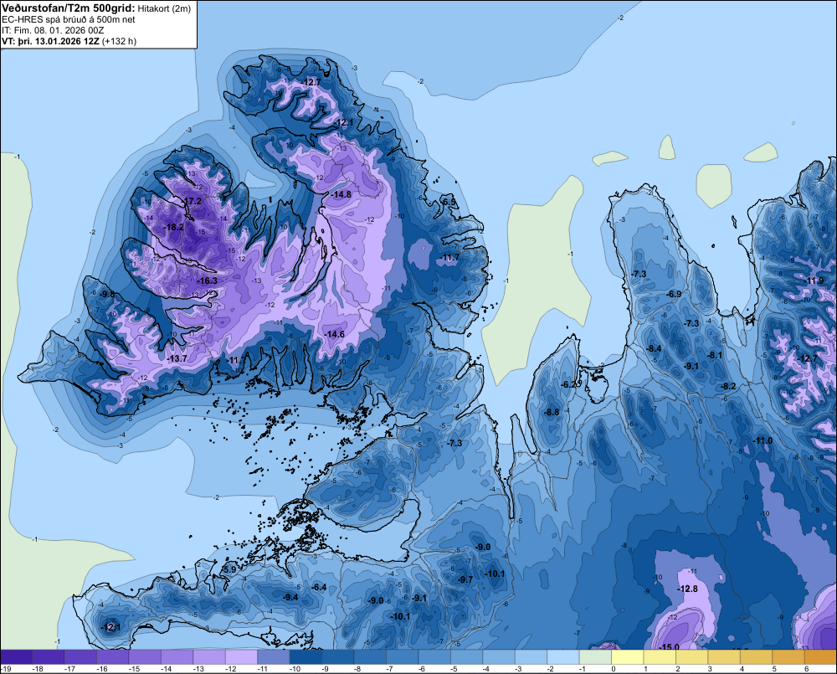Select the light lilac legend swatch between -12 and -11

click(241, 657)
